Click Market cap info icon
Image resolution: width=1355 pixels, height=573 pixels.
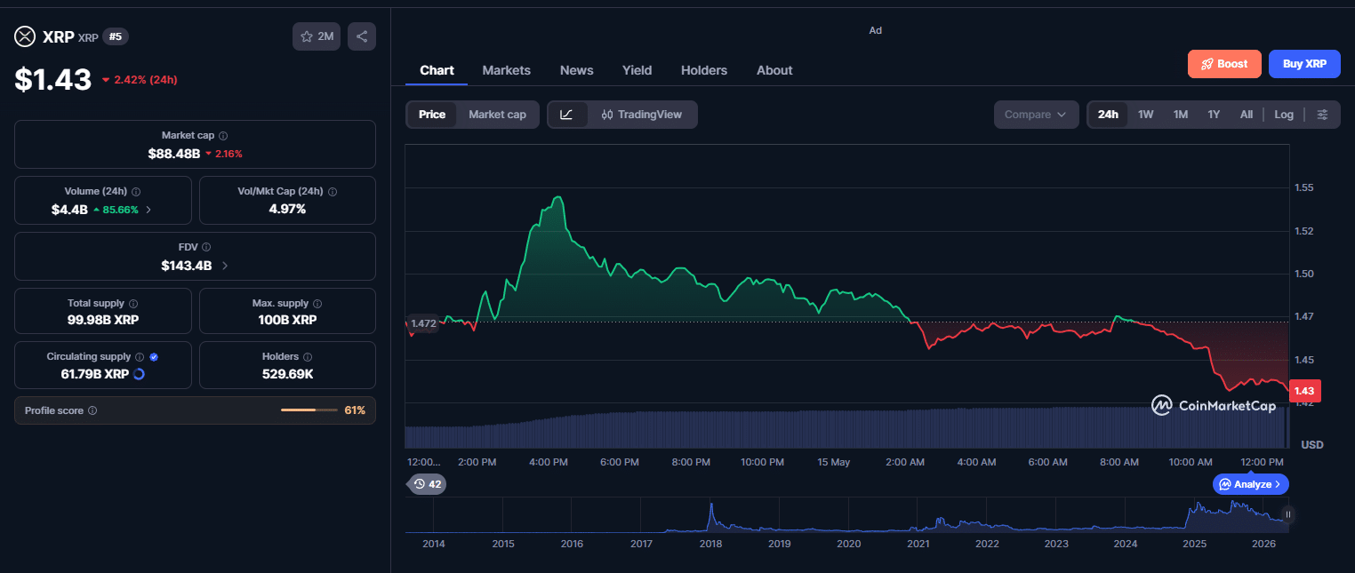click(223, 136)
